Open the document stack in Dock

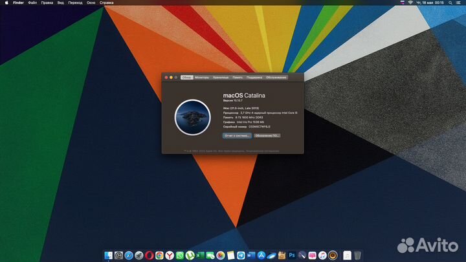pos(347,255)
